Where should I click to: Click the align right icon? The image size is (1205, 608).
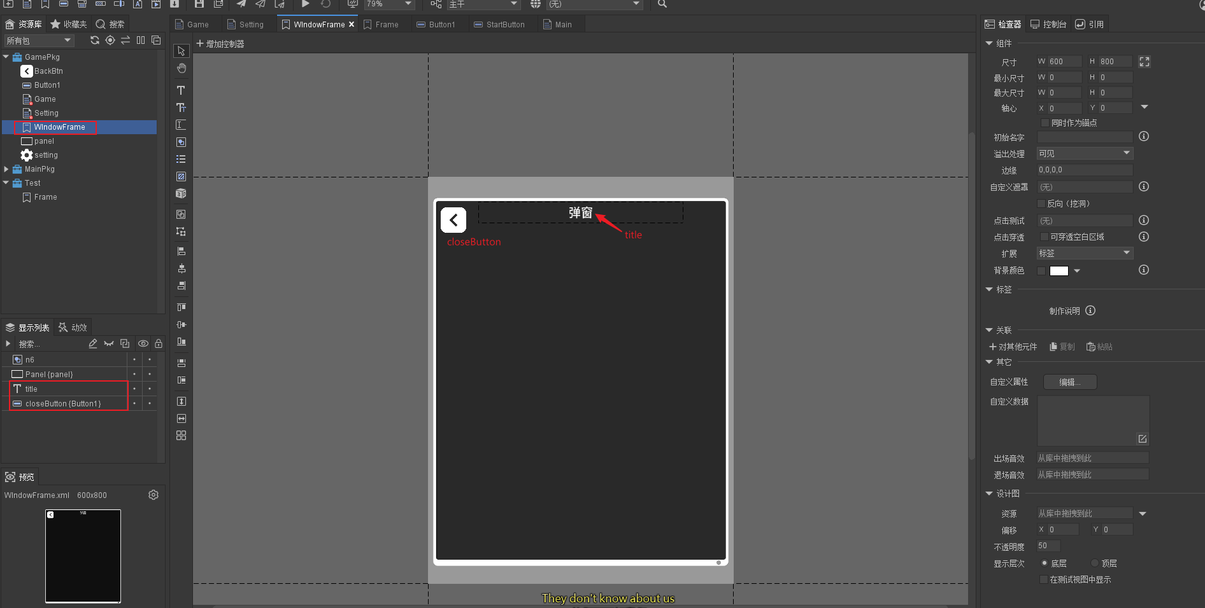pos(181,286)
